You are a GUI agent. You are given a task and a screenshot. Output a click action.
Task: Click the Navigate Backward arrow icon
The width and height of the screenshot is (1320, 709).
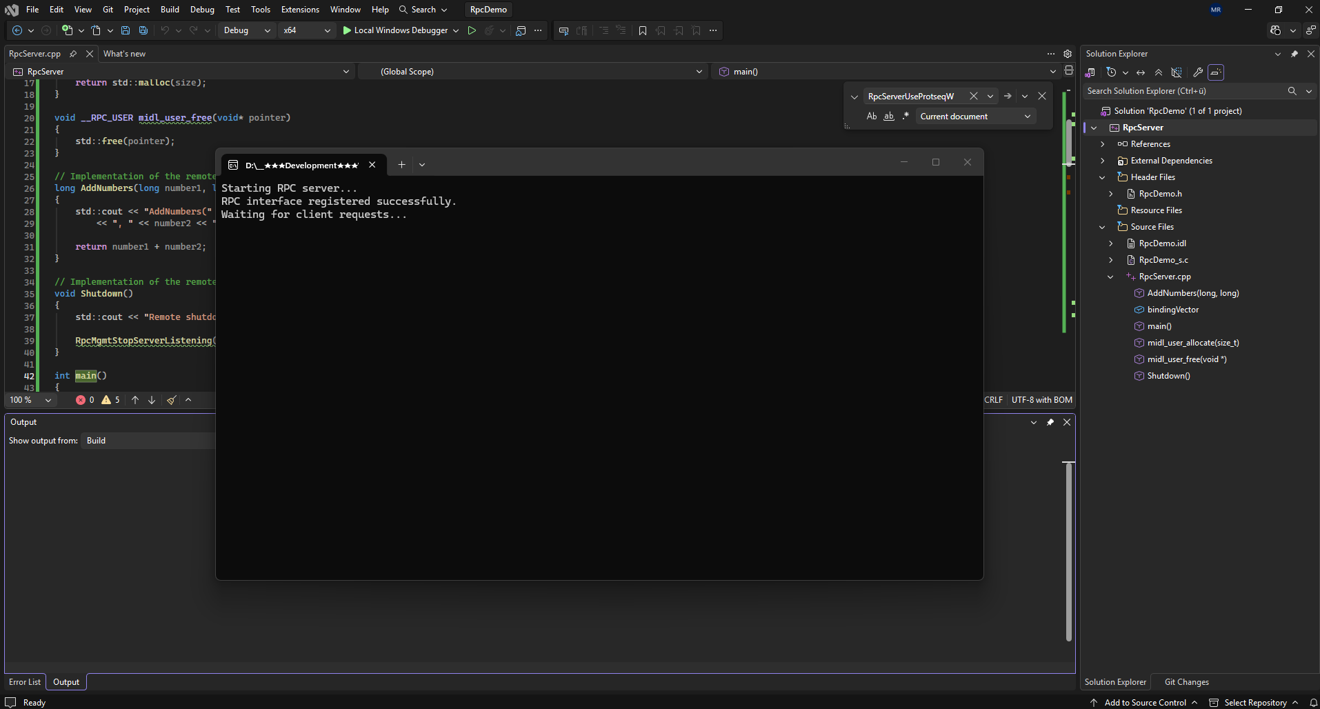coord(17,30)
